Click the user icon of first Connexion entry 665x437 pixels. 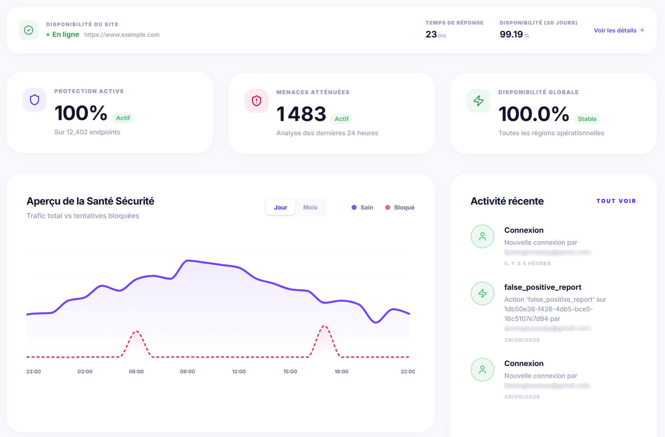click(x=483, y=236)
